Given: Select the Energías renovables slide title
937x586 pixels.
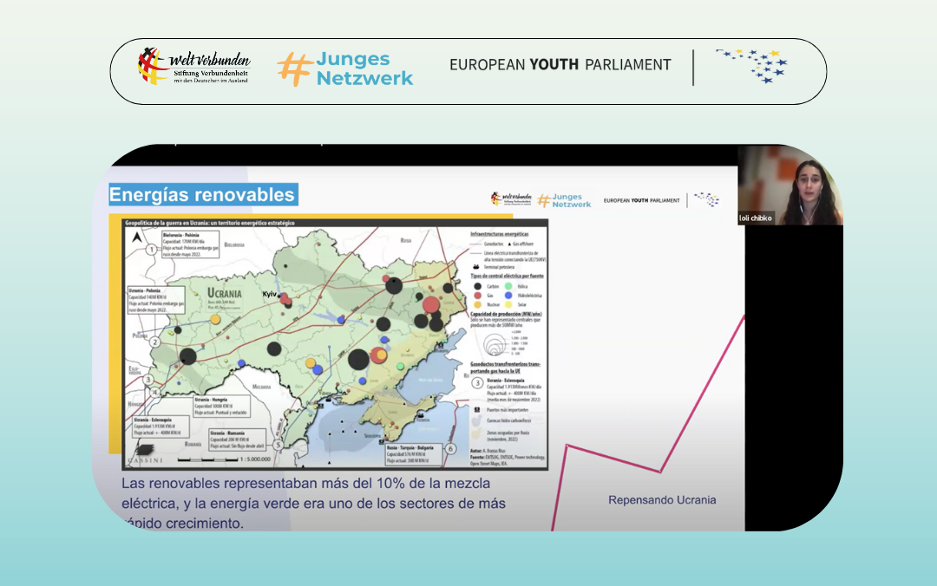Looking at the screenshot, I should 202,195.
